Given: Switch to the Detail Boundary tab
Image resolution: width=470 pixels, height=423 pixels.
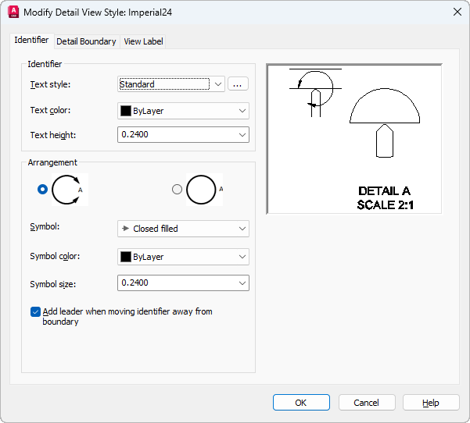Looking at the screenshot, I should tap(86, 41).
